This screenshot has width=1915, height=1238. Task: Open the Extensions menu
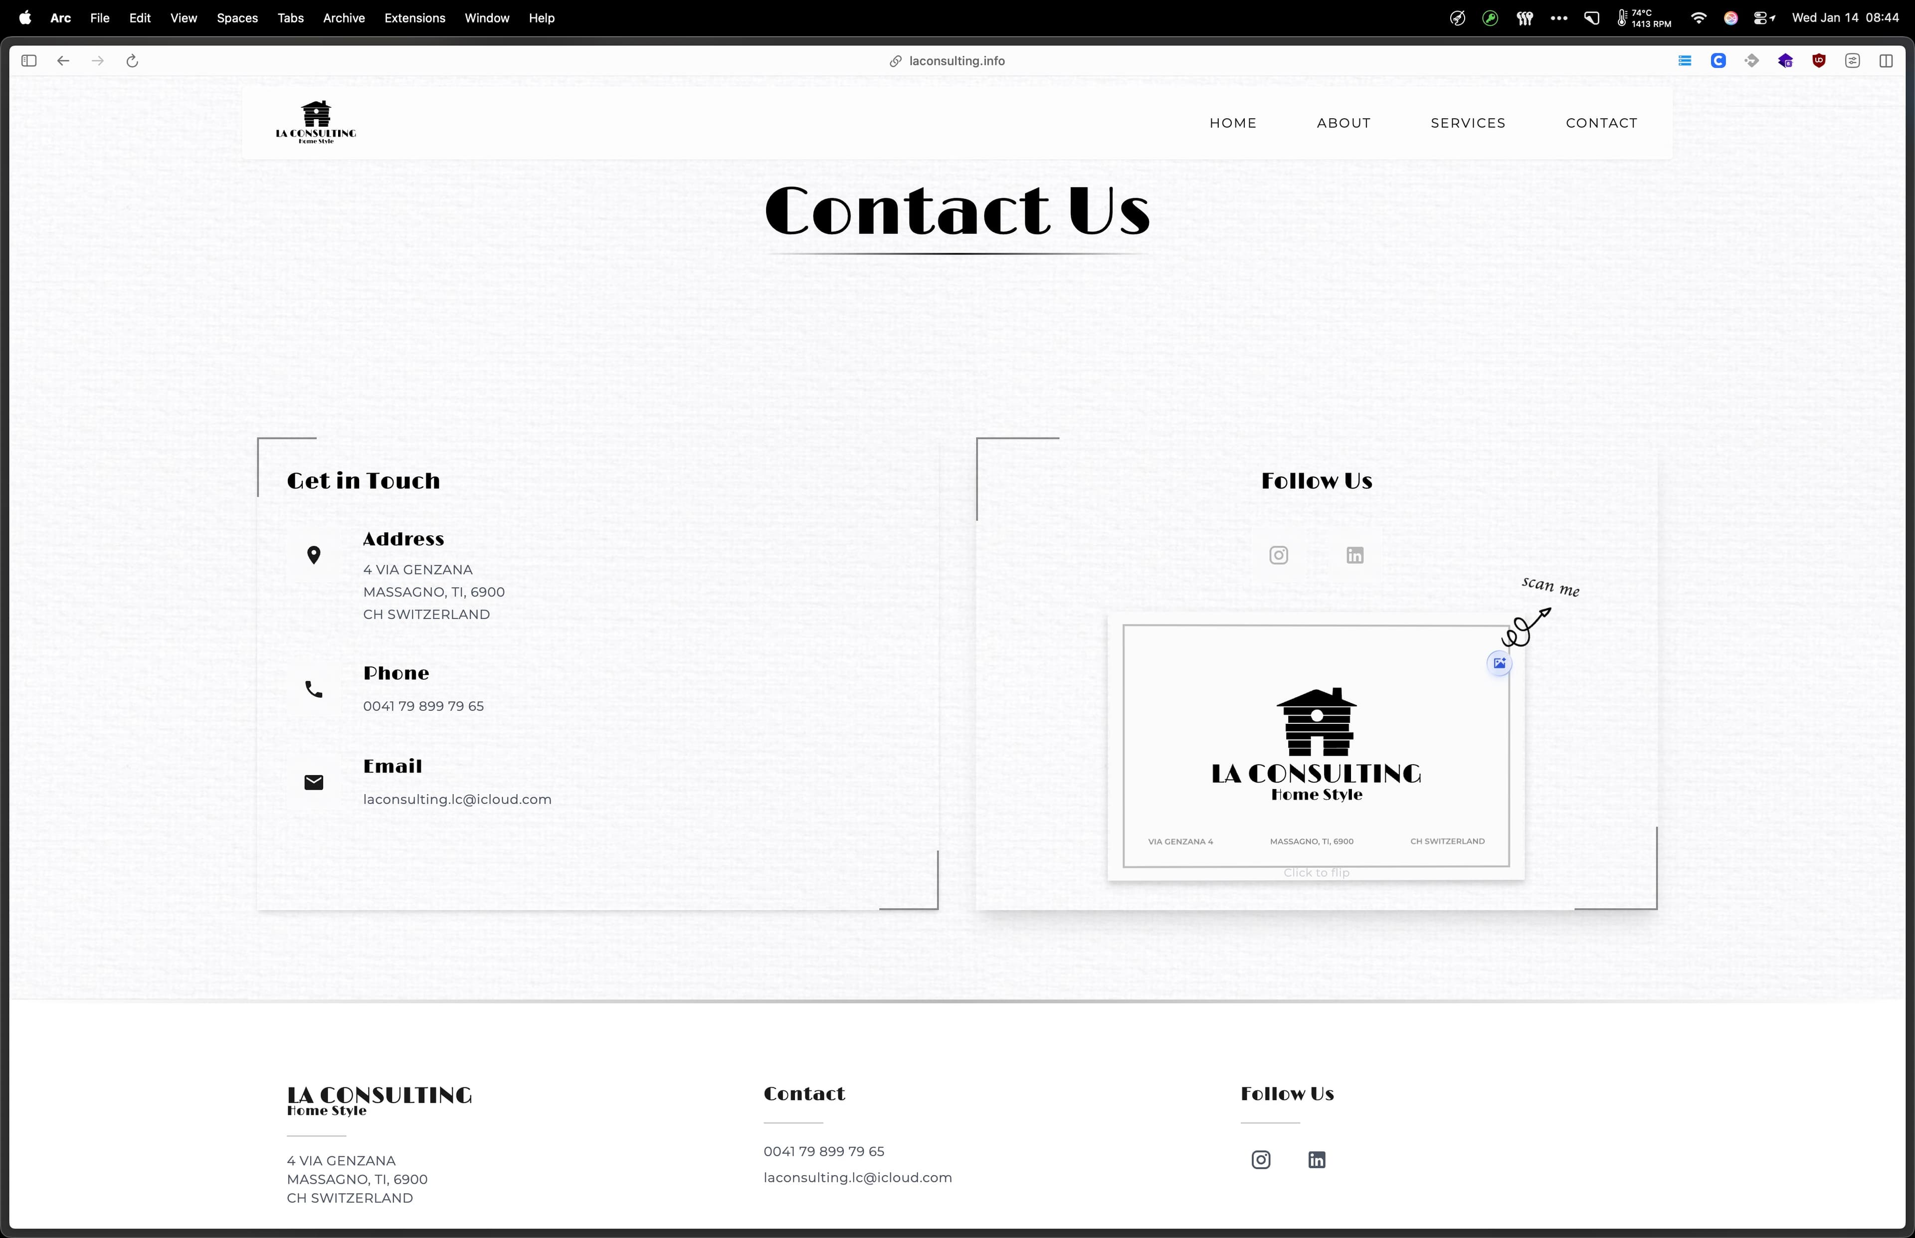coord(414,17)
